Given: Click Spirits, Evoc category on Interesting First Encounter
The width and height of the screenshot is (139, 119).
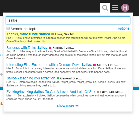Looking at the screenshot, I should pos(108,65).
